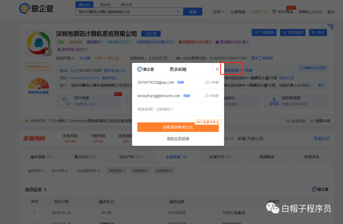Switch to 知识产权 999+ tab
The width and height of the screenshot is (343, 224).
tap(131, 157)
